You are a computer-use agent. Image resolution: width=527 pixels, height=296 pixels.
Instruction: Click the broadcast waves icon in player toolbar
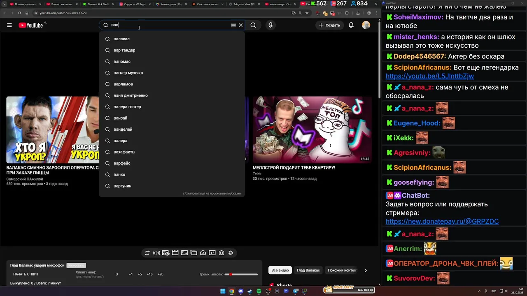pyautogui.click(x=156, y=253)
